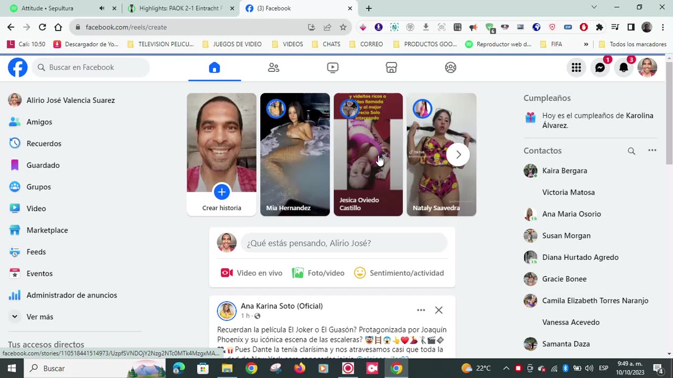Open the notifications bell
The height and width of the screenshot is (378, 673).
[x=624, y=67]
